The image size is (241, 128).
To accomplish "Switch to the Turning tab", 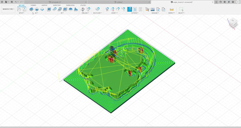I will 33,5.
